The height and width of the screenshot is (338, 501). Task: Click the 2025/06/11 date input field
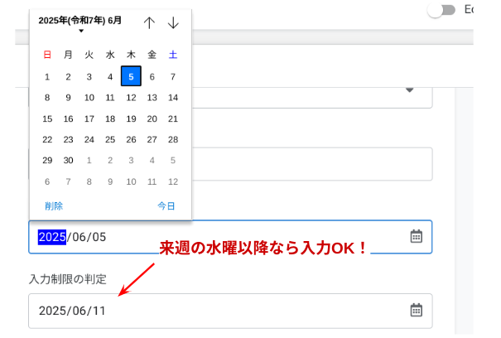[x=230, y=311]
